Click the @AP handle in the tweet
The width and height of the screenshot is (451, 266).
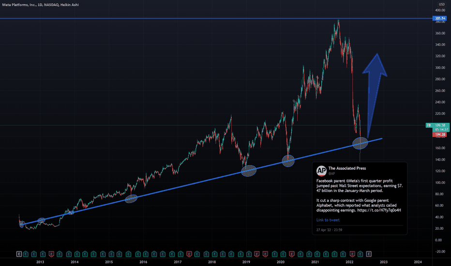tap(331, 174)
